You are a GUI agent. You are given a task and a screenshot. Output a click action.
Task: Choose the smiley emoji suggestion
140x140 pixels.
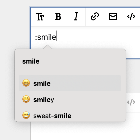(70, 99)
